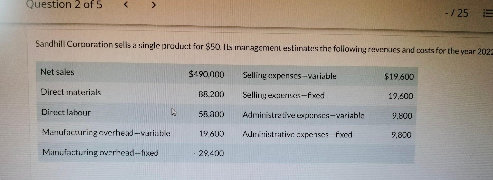Screen dimensions: 493x180
Task: Click the Manufacturing overhead—fixed row
Action: [x=100, y=153]
